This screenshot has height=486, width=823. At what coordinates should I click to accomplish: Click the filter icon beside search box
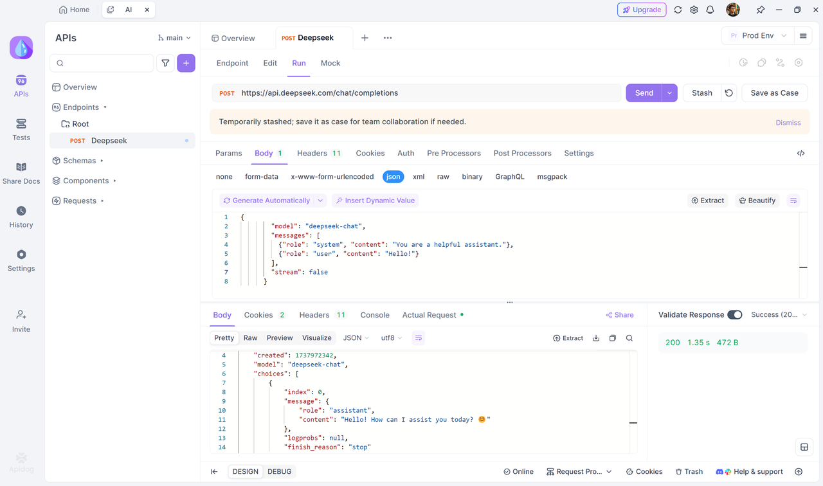pyautogui.click(x=165, y=63)
